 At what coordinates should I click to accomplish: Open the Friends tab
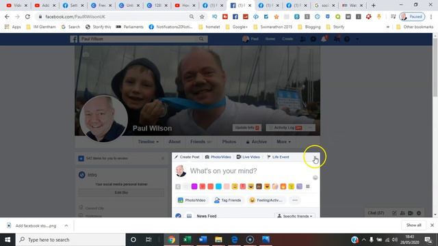pyautogui.click(x=201, y=142)
